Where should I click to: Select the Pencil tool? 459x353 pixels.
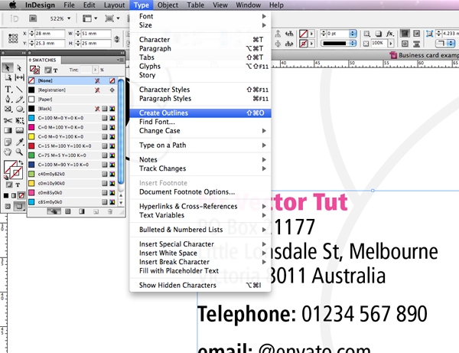point(20,100)
